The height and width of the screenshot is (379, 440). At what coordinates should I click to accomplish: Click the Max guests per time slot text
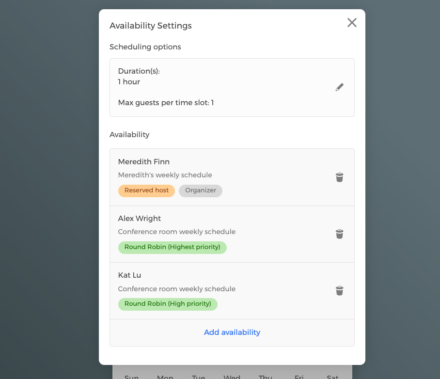(166, 103)
